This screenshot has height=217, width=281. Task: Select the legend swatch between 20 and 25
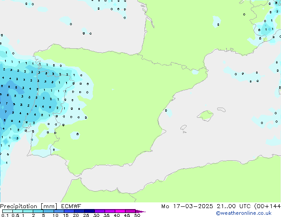[79, 211]
